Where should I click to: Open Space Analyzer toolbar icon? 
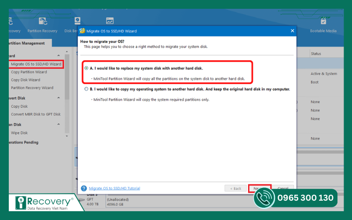click(x=110, y=21)
